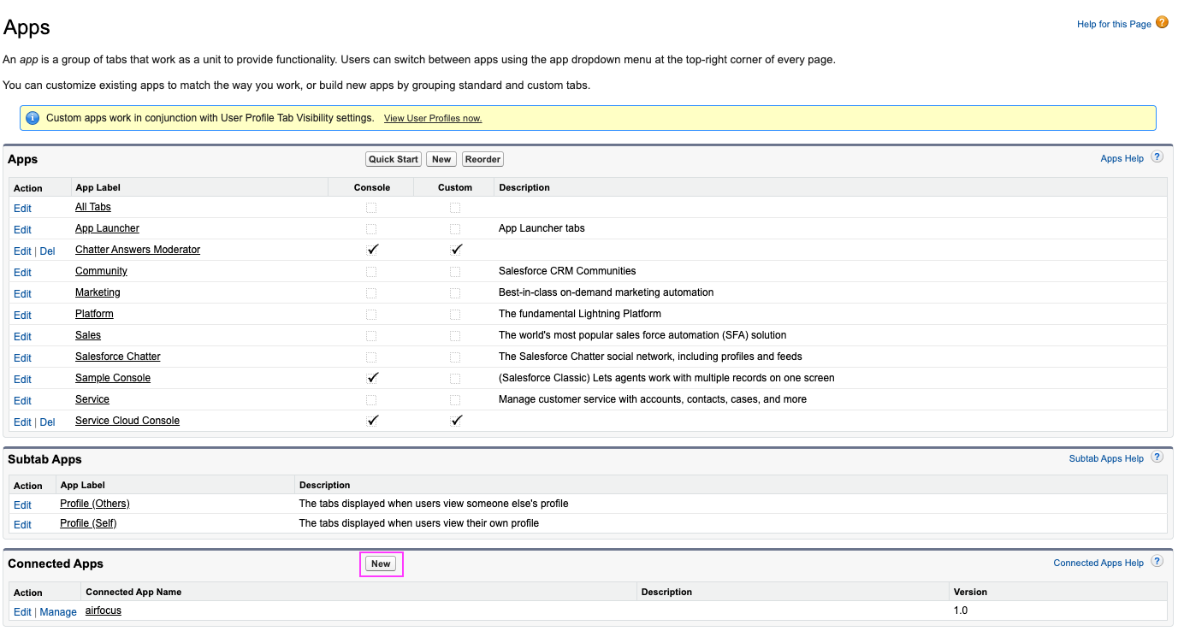Open the Help for this Page icon
The width and height of the screenshot is (1178, 643).
(x=1162, y=22)
